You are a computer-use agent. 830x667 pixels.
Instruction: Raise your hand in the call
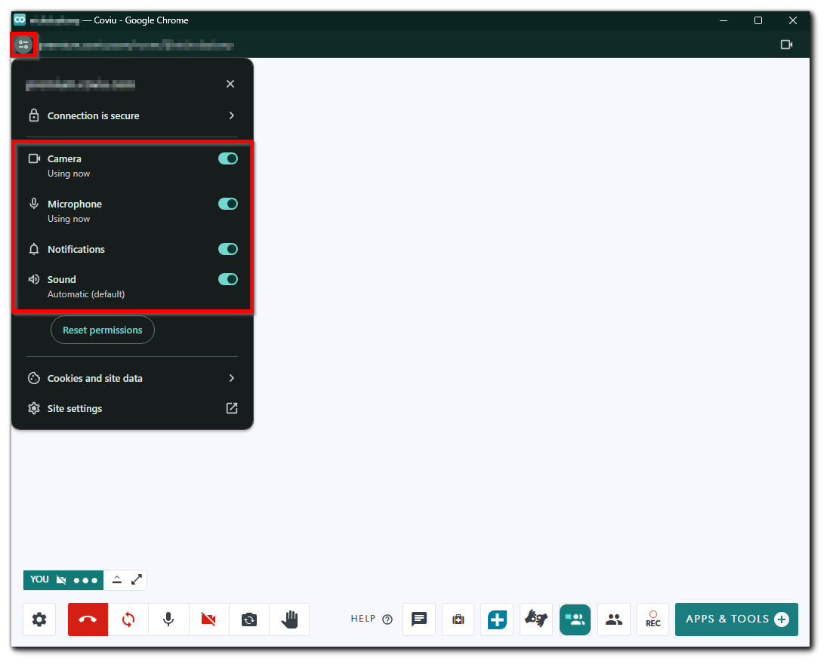(x=289, y=619)
